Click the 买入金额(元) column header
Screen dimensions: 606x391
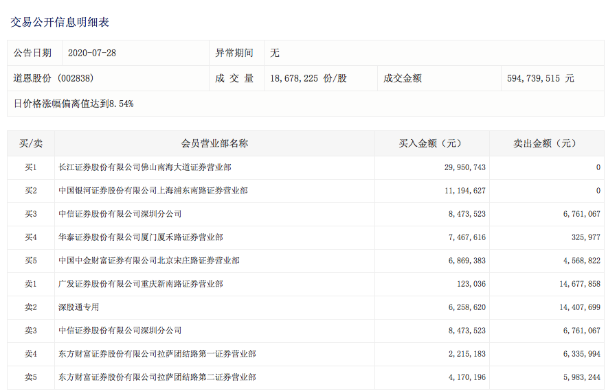tap(431, 143)
